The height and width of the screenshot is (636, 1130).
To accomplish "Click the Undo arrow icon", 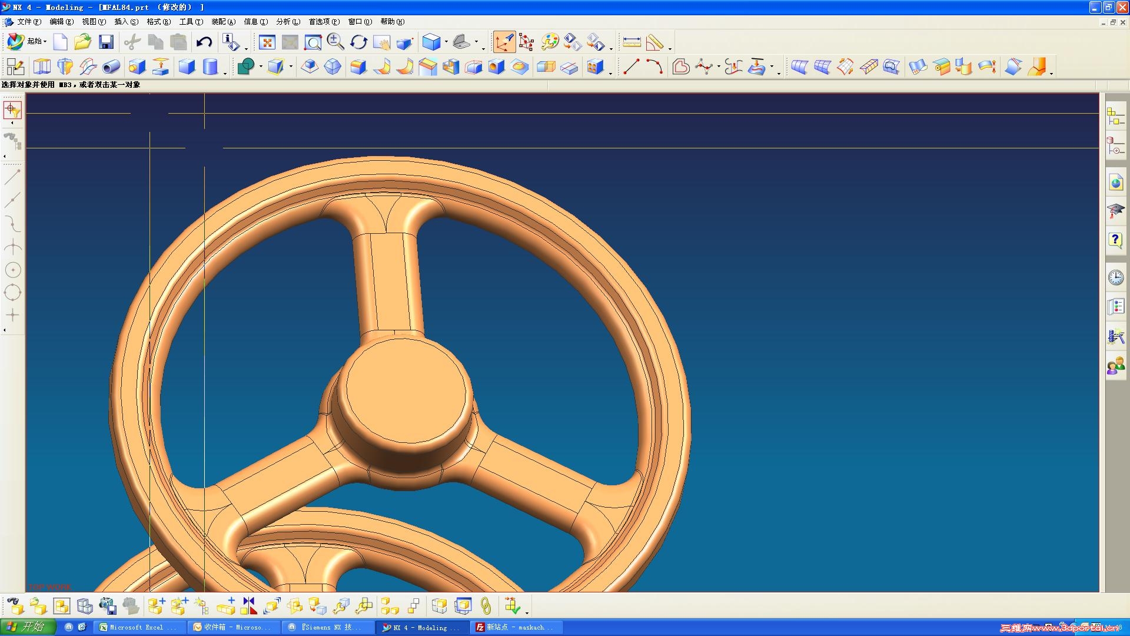I will click(x=204, y=42).
